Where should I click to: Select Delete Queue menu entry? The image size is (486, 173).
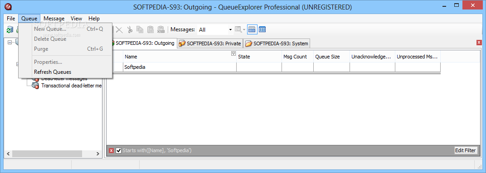coord(65,39)
